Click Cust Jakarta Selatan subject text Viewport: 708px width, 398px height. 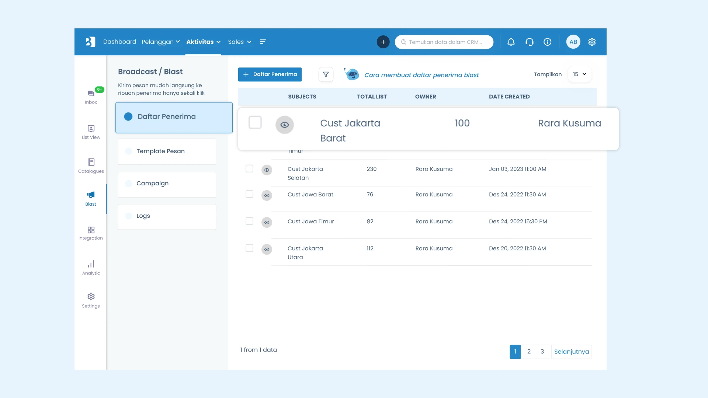(x=305, y=173)
